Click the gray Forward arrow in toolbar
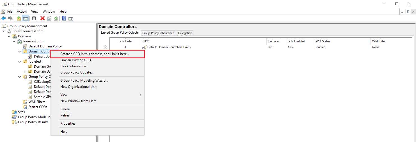 tap(10, 18)
